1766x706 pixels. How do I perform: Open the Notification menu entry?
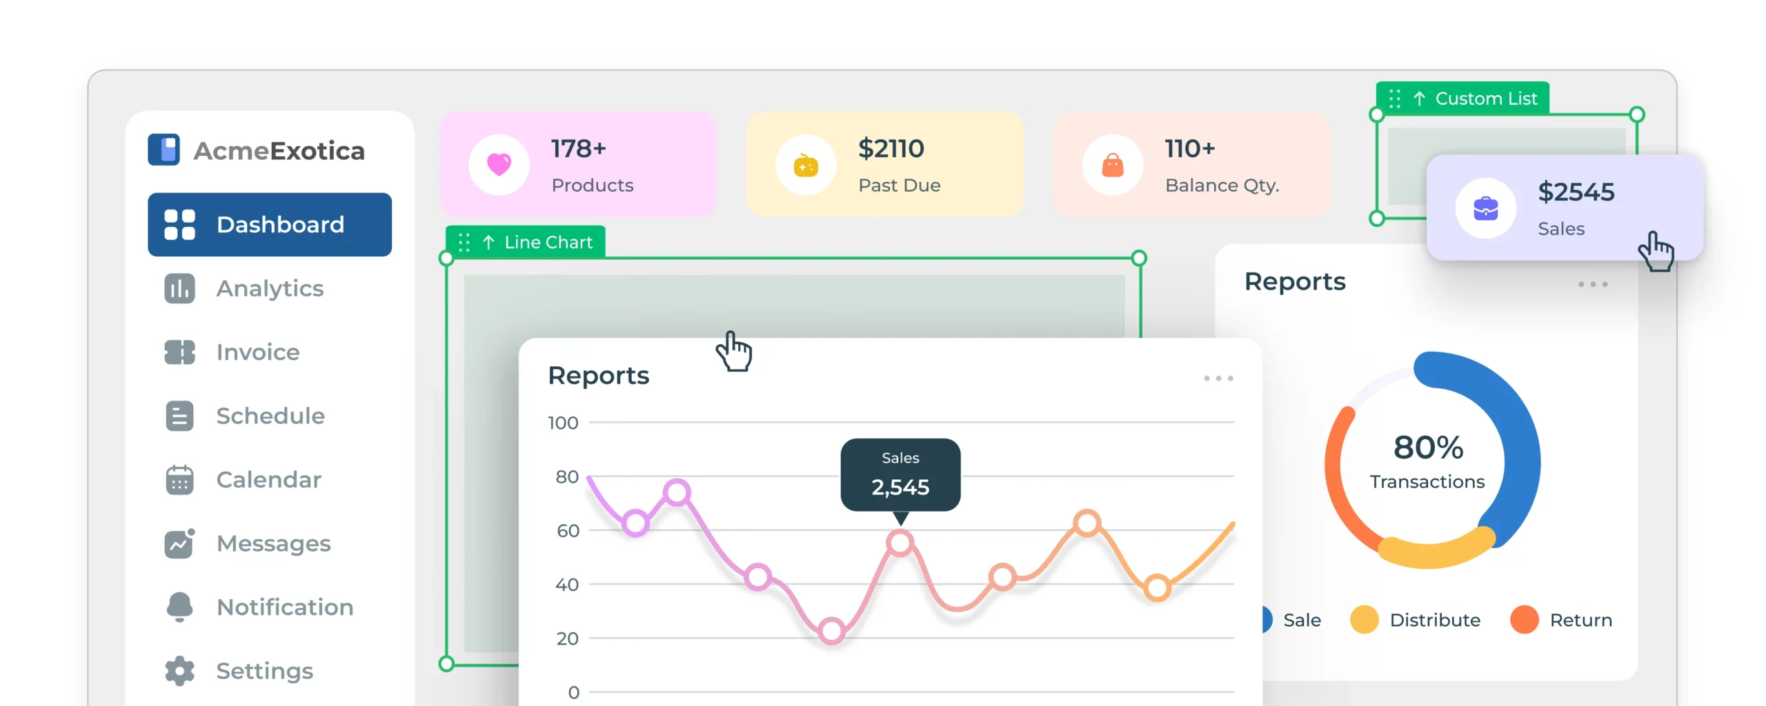tap(270, 607)
